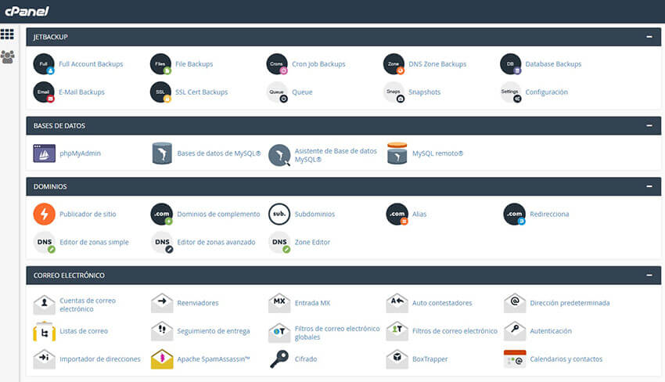Click the Publicador de sitio icon
This screenshot has height=382, width=665.
tap(45, 214)
